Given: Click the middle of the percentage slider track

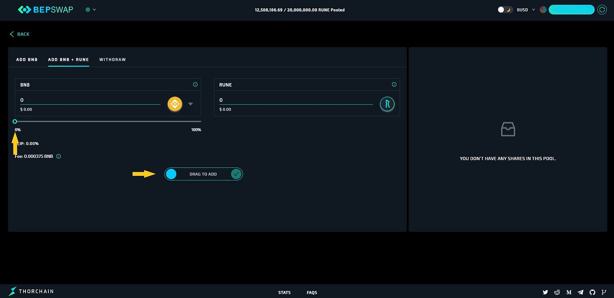Looking at the screenshot, I should [x=108, y=121].
